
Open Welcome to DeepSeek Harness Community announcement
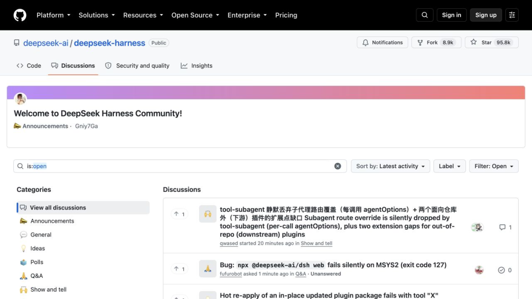pyautogui.click(x=98, y=114)
